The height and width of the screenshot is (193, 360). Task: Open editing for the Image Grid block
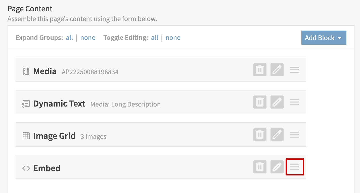point(277,135)
